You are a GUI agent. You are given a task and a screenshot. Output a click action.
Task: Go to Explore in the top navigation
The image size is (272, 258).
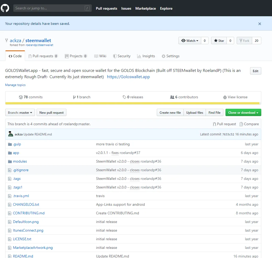166,8
